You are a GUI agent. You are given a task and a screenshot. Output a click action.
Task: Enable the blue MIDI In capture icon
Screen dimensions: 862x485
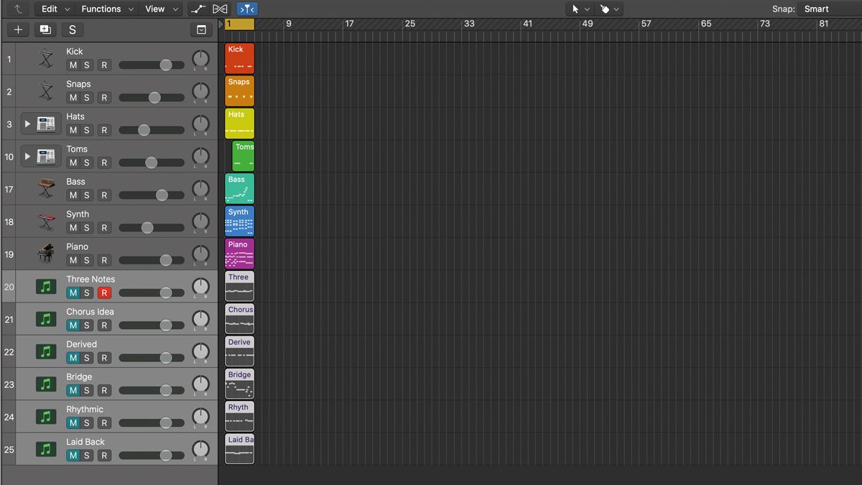(x=246, y=9)
